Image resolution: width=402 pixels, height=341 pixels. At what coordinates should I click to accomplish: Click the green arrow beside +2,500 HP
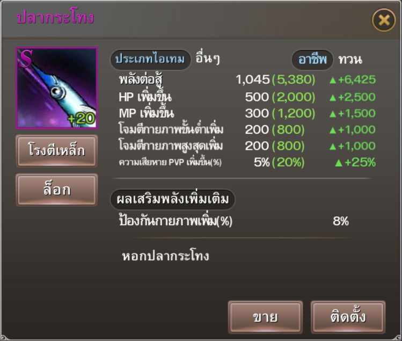(333, 98)
